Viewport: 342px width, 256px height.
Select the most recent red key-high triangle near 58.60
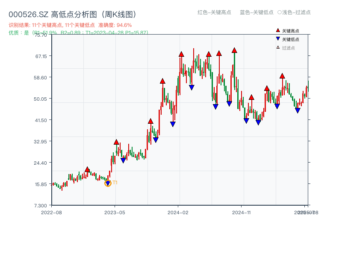282,76
